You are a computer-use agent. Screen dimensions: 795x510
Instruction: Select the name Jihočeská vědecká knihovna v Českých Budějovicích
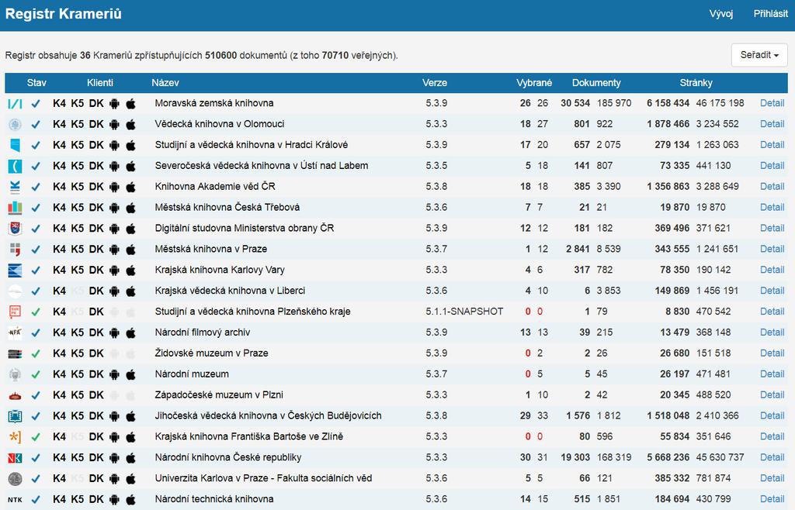pyautogui.click(x=268, y=416)
